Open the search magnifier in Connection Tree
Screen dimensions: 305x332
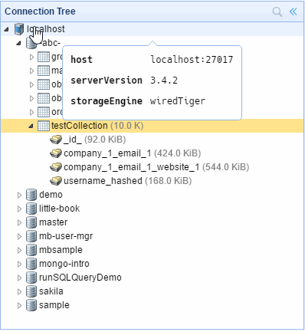point(277,12)
